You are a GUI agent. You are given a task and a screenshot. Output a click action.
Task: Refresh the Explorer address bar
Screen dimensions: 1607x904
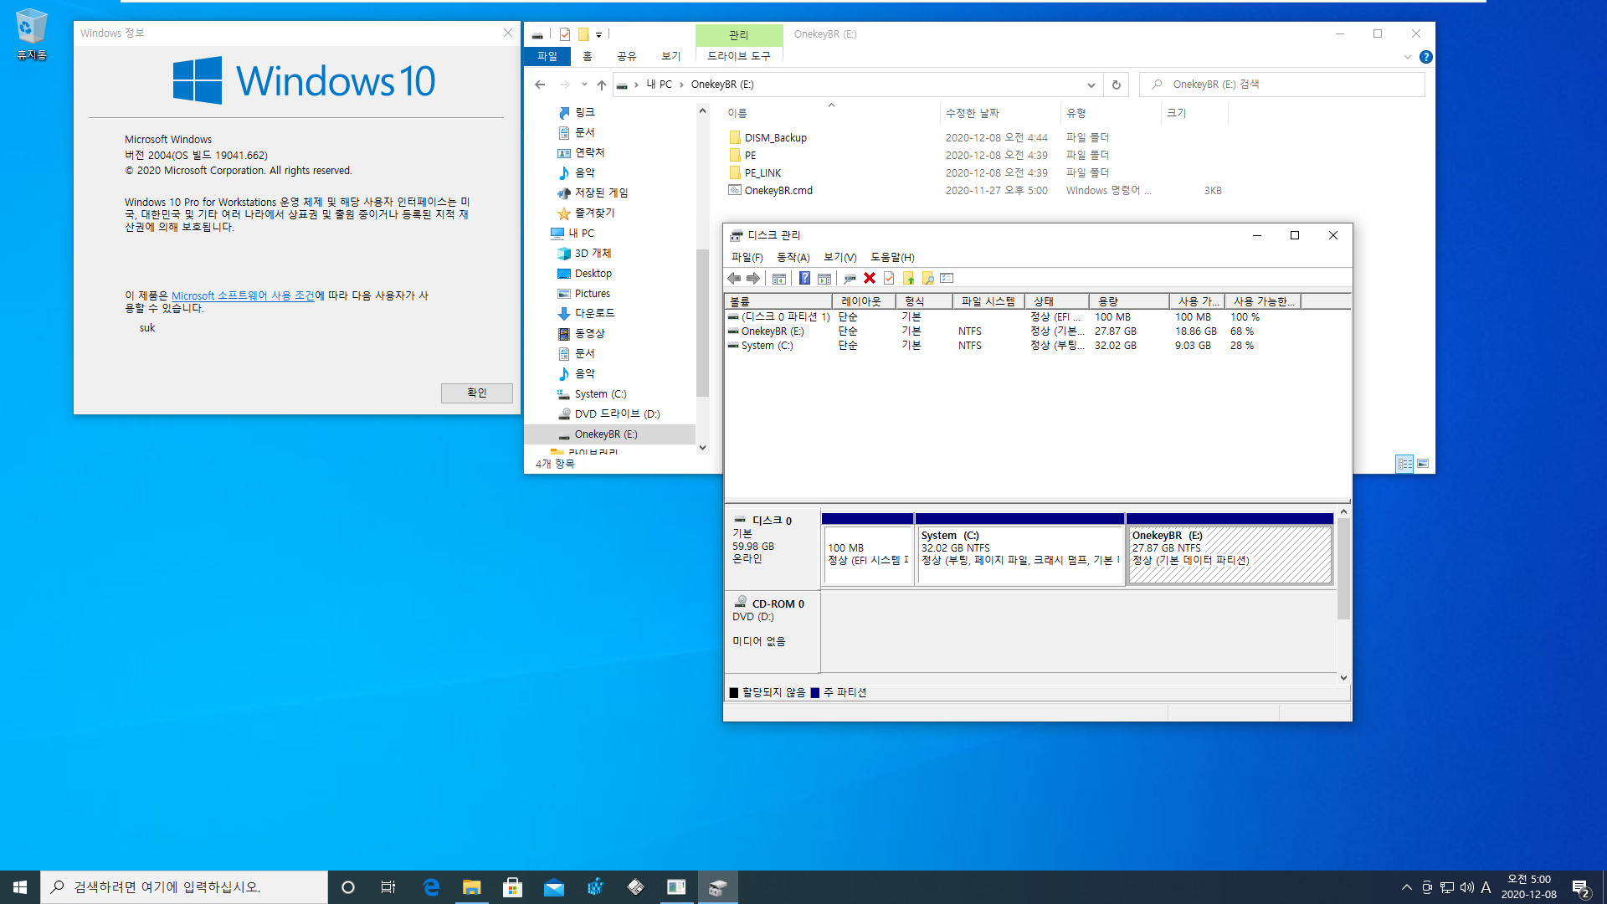1116,85
